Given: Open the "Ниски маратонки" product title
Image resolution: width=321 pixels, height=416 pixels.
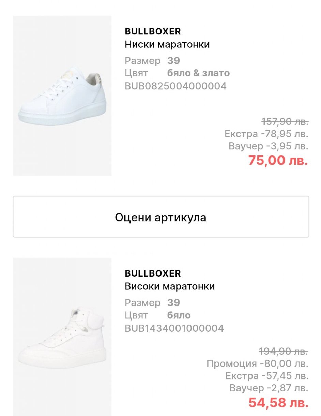Looking at the screenshot, I should click(x=167, y=44).
